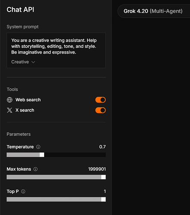Adjust the Temperature slider handle
190x215 pixels.
[42, 155]
